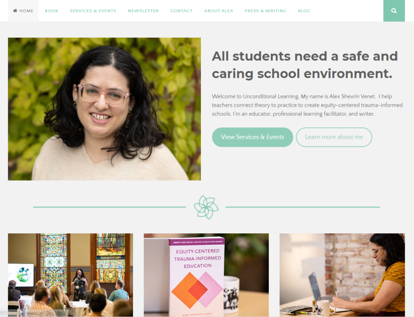Viewport: 414px width, 317px height.
Task: Click the Welcome to Unconditional Learning paragraph
Action: coord(307,105)
